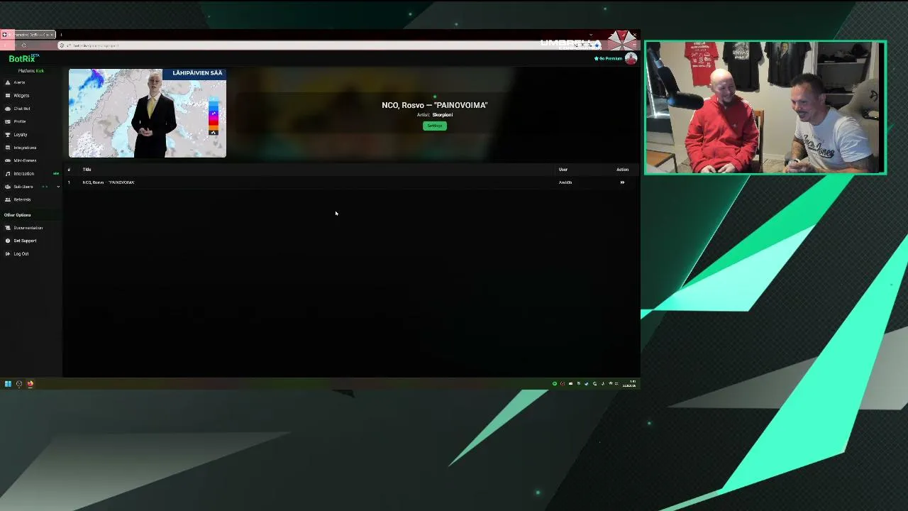This screenshot has height=511, width=908.
Task: Click the BotRix logo
Action: 22,59
